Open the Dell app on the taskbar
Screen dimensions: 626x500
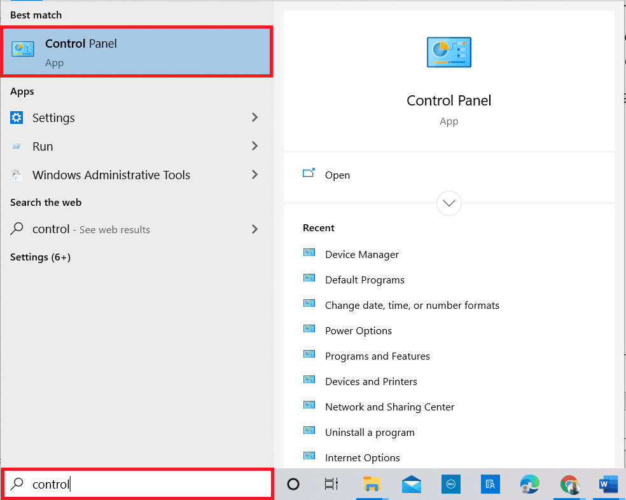coord(451,484)
